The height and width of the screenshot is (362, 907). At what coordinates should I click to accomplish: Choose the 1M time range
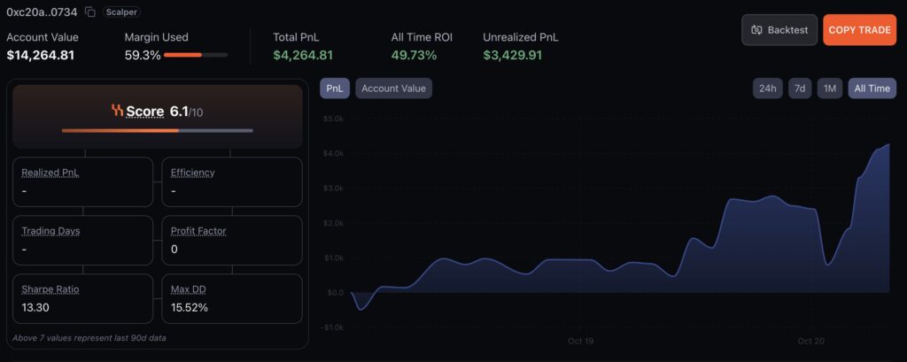[x=829, y=89]
